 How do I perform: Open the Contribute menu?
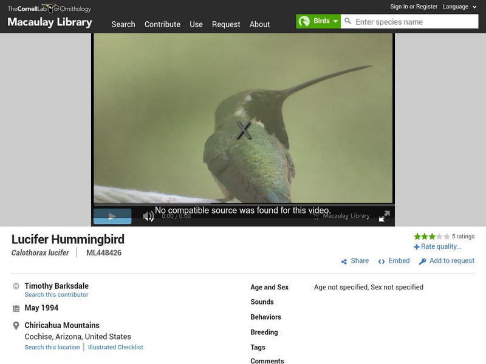coord(162,24)
